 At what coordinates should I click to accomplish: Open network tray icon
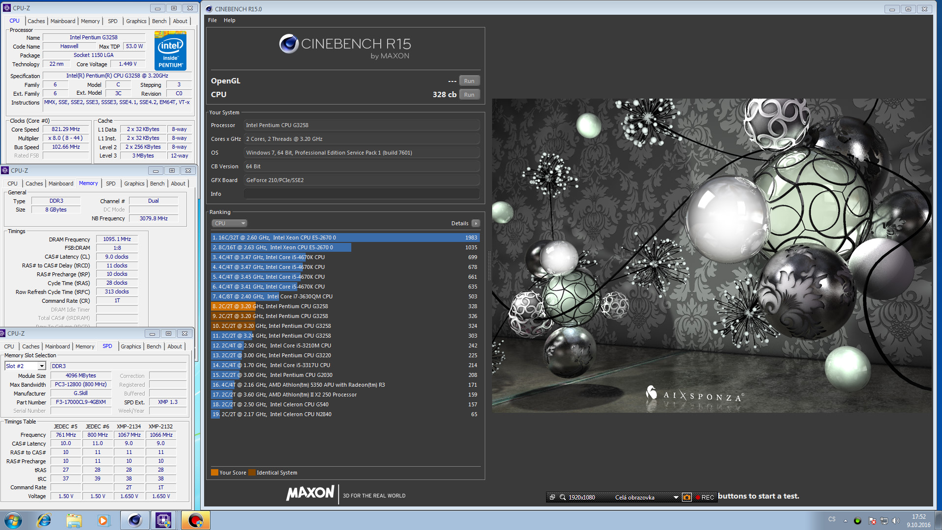point(884,521)
